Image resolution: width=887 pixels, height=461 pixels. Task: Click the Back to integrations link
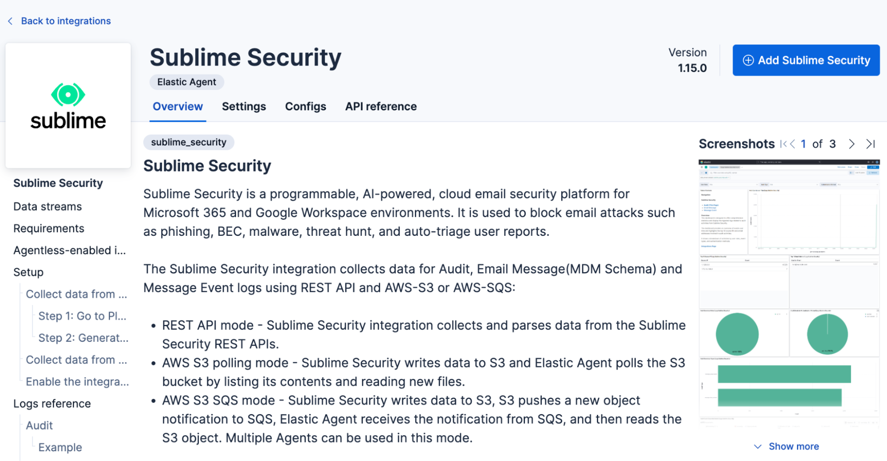tap(66, 21)
